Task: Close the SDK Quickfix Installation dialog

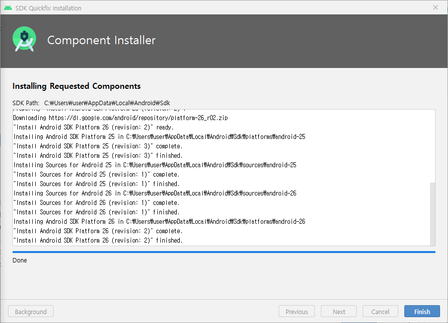Action: click(436, 8)
